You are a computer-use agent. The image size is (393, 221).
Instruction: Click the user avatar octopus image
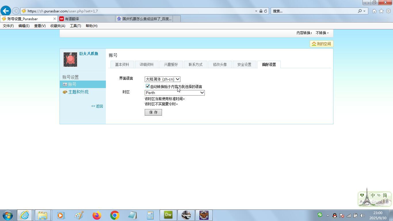(x=70, y=60)
